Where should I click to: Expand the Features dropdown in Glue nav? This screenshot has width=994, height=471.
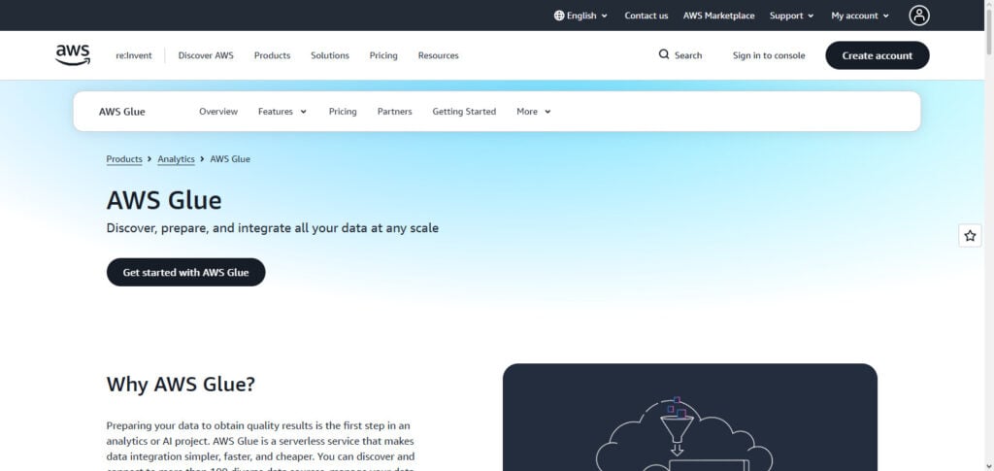[282, 112]
